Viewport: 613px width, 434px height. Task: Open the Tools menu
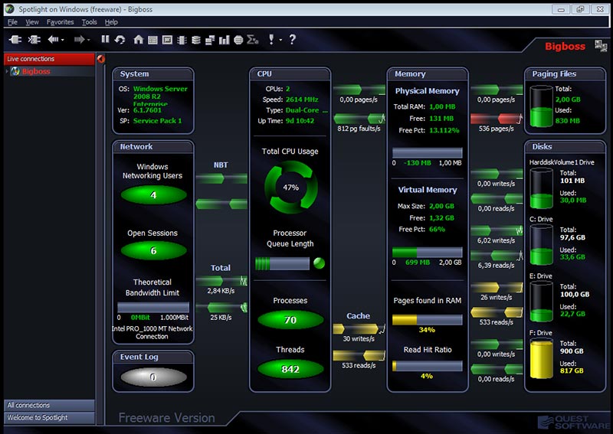pos(89,22)
